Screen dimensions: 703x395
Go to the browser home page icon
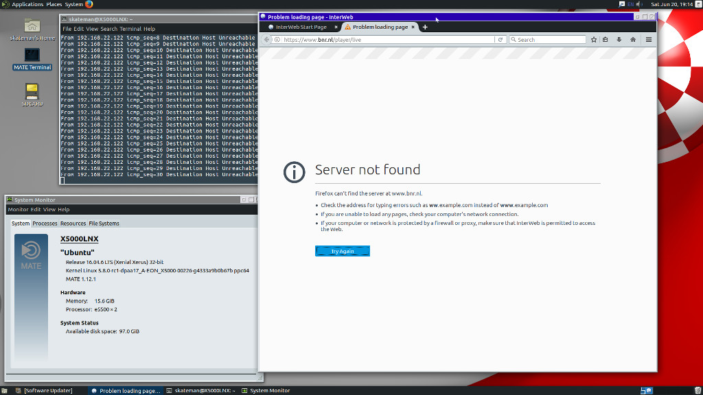coord(632,40)
